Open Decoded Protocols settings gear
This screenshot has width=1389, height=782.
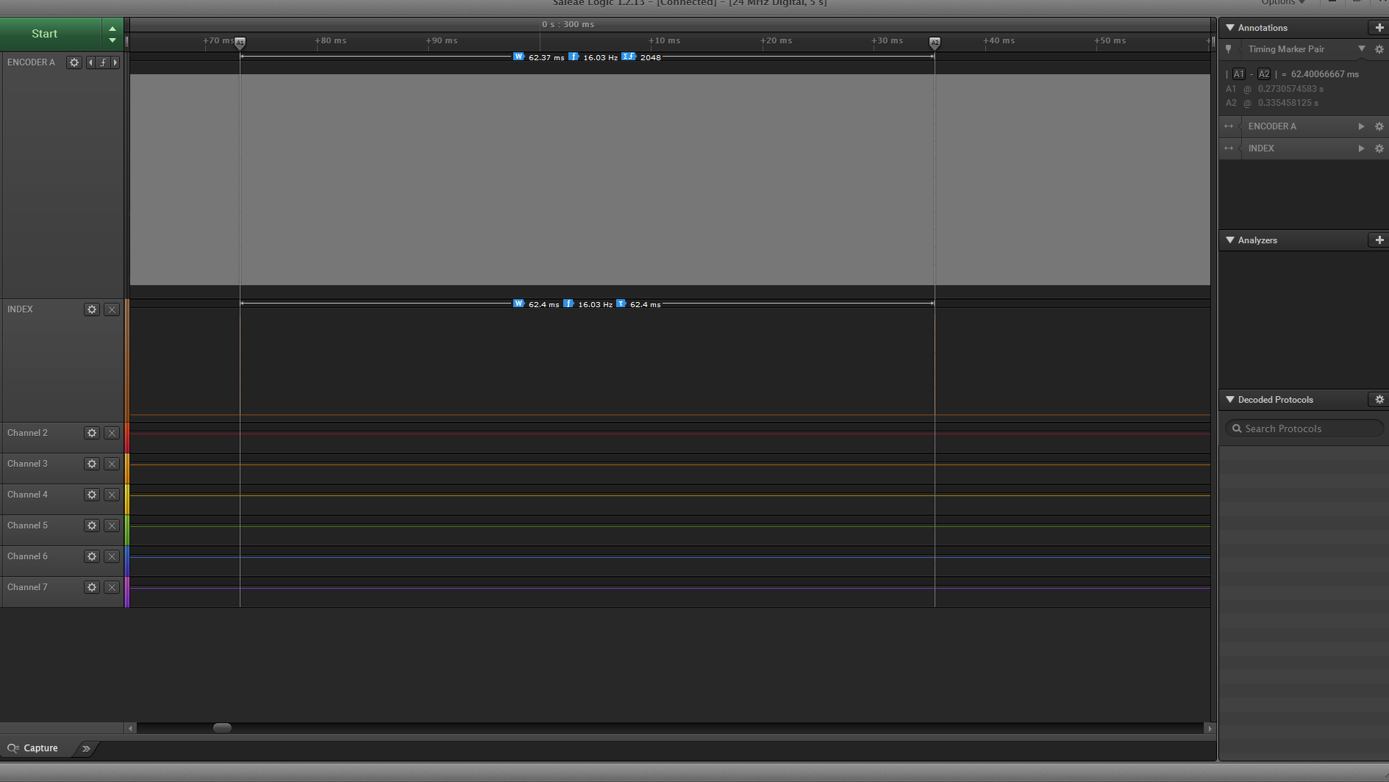point(1379,399)
